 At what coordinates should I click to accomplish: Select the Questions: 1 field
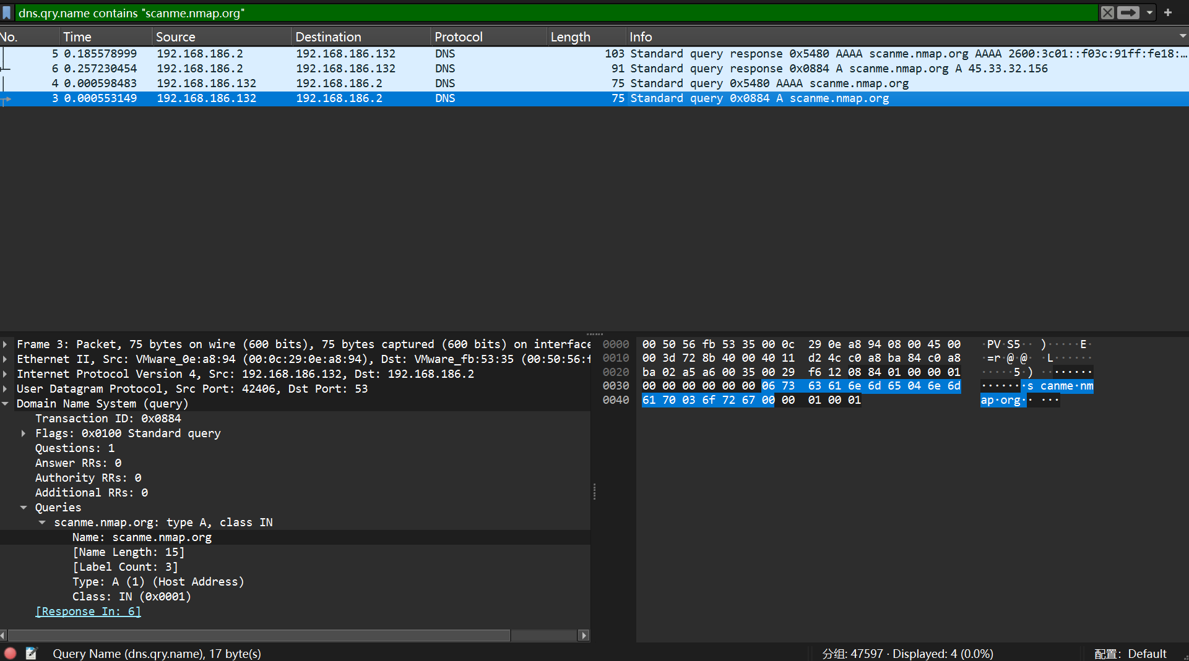coord(75,448)
